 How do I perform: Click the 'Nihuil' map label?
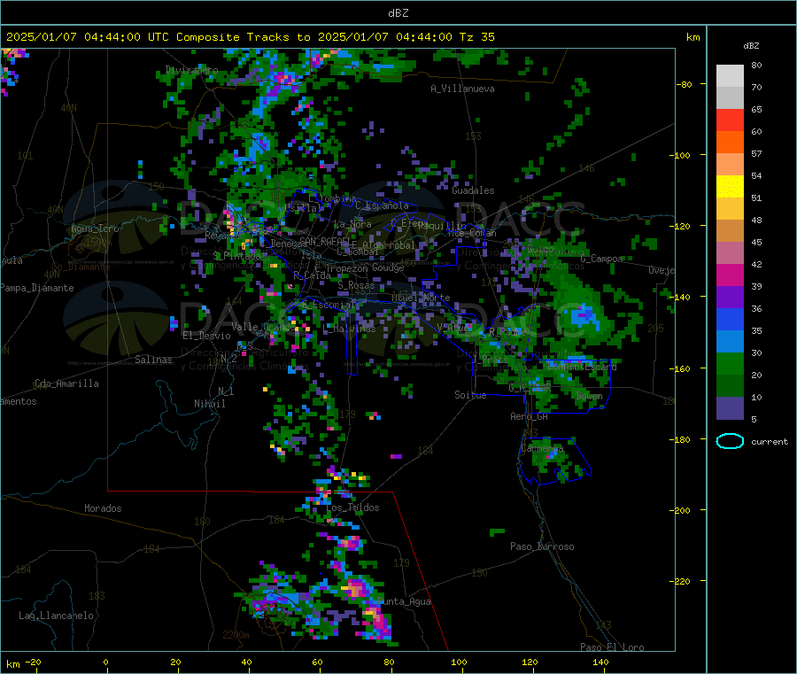[209, 404]
